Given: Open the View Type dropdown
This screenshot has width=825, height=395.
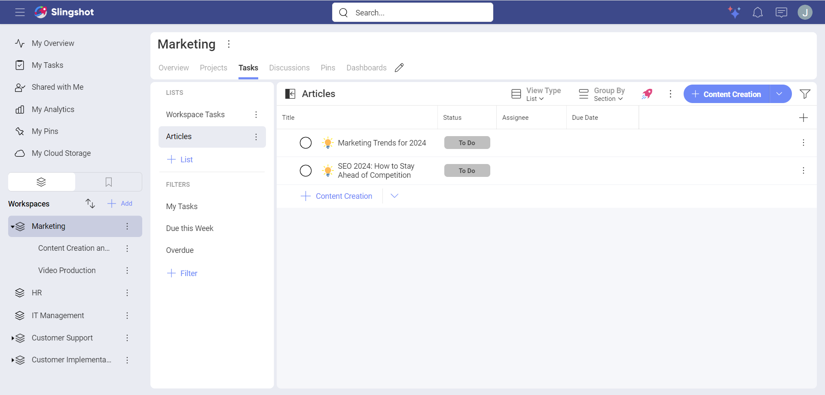Looking at the screenshot, I should pos(536,94).
